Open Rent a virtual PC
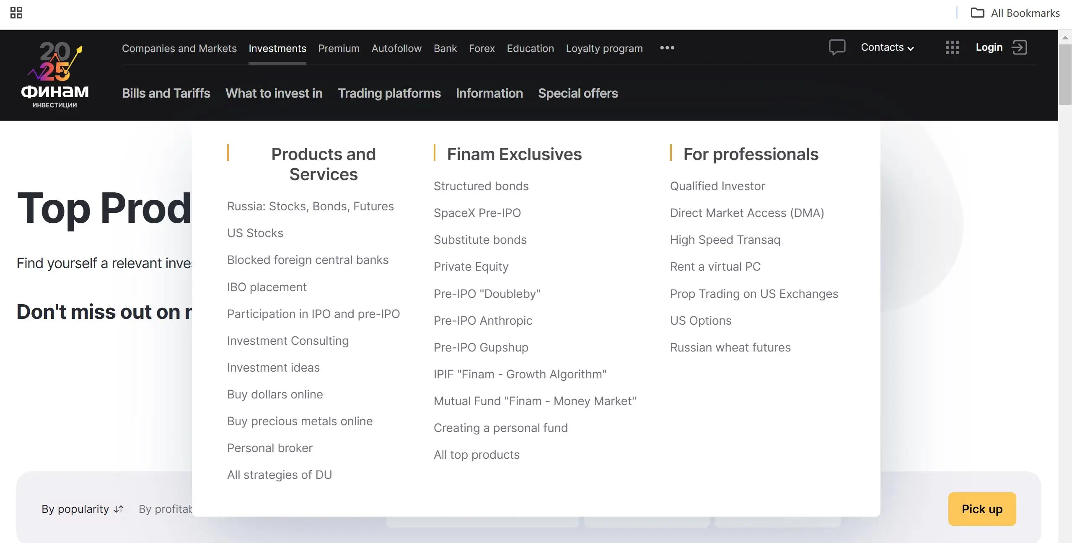Viewport: 1072px width, 543px height. click(x=715, y=266)
